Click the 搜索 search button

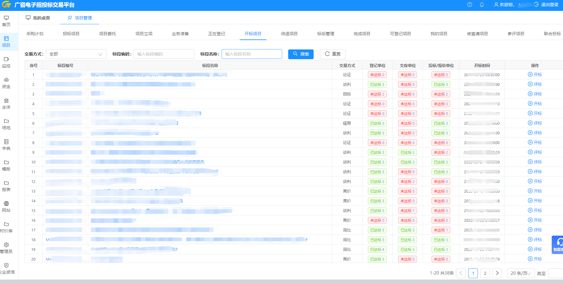[301, 54]
